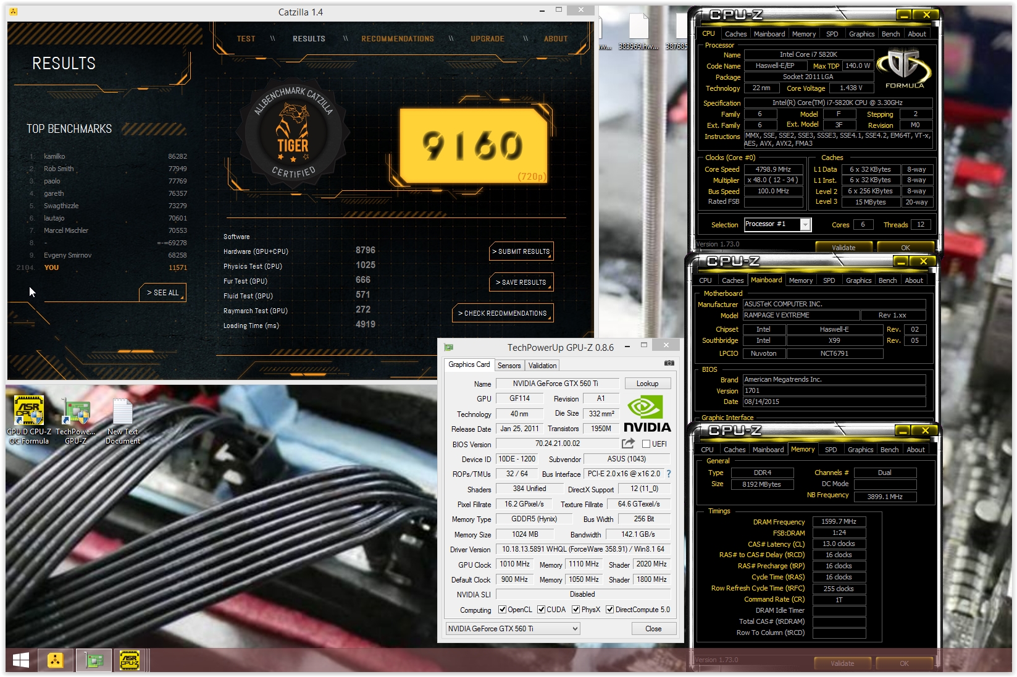
Task: Select kamilko in top benchmarks list
Action: 108,156
